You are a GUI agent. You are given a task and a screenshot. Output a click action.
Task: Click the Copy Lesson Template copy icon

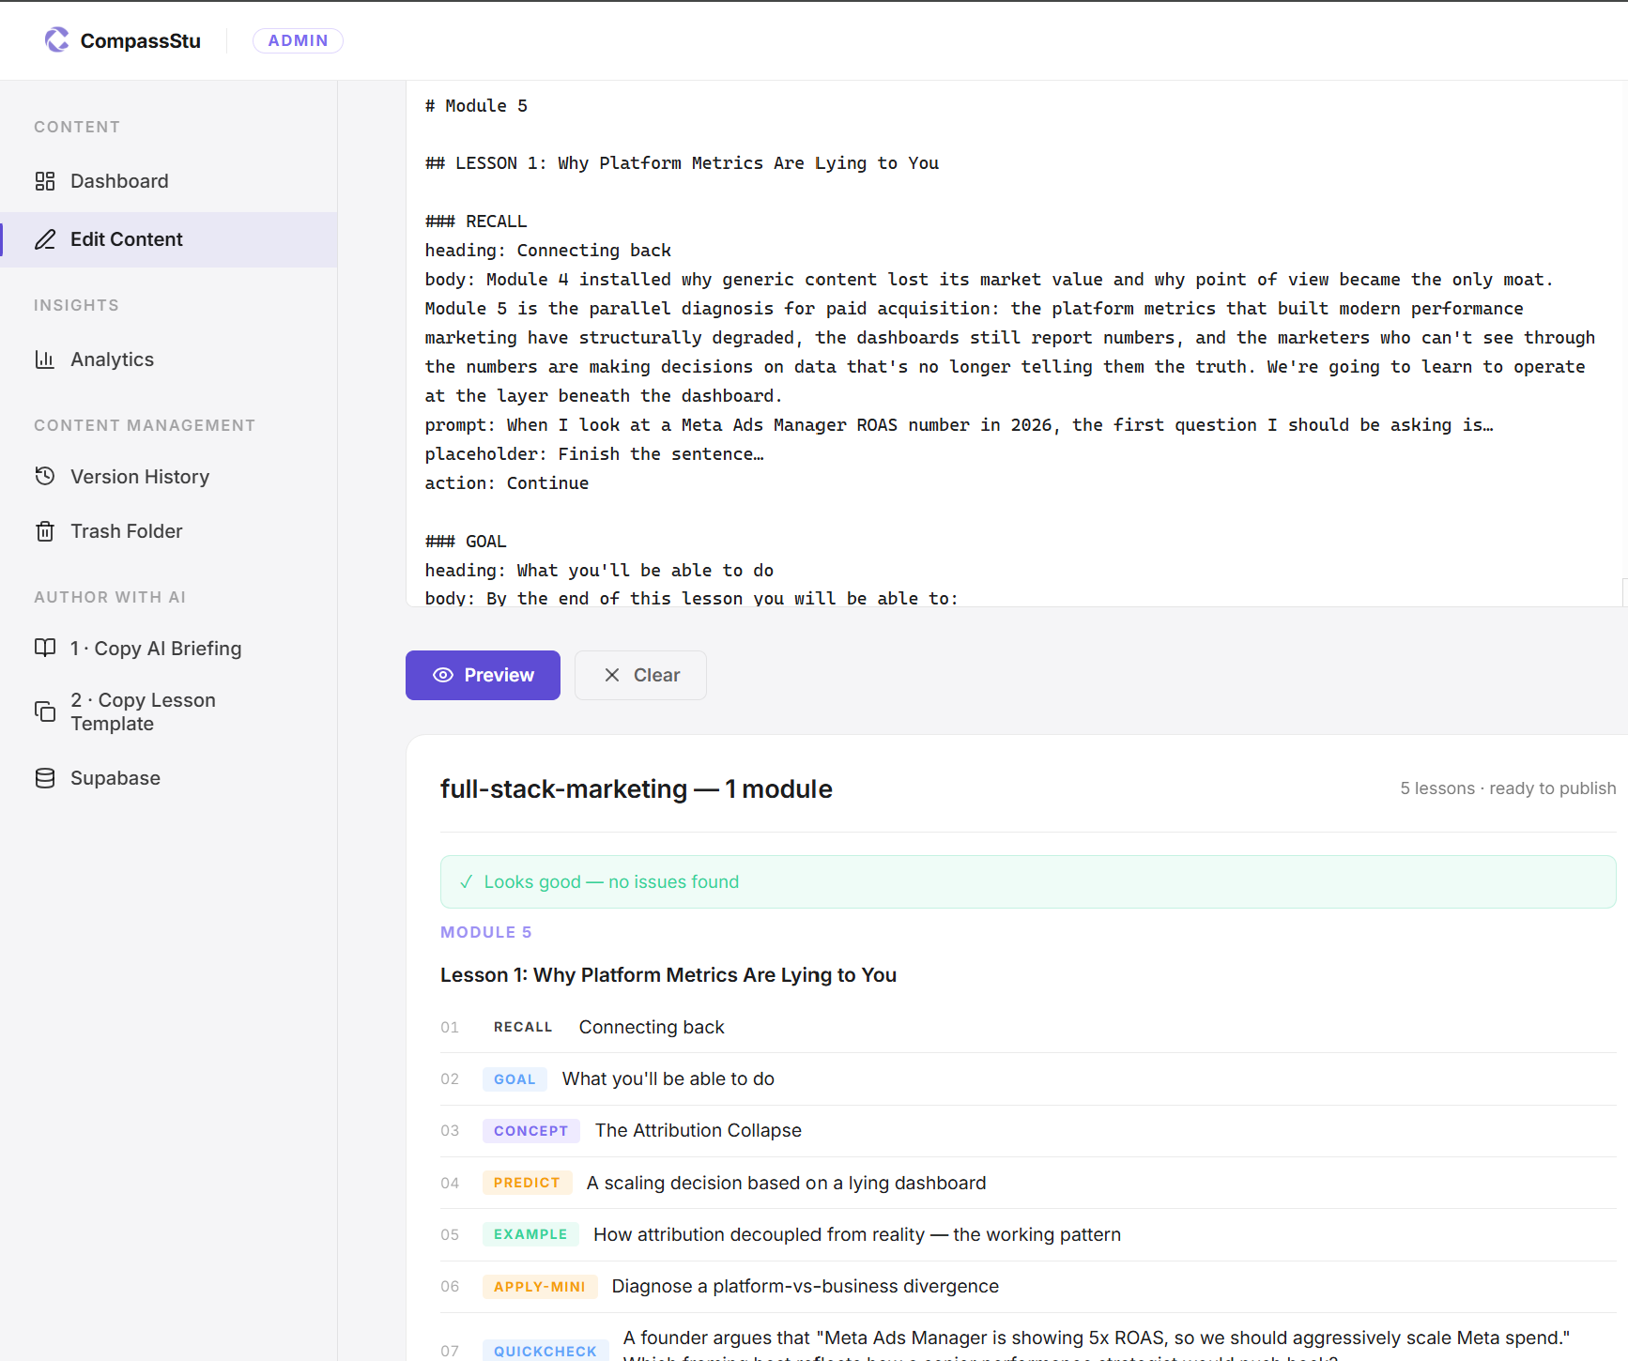click(x=45, y=711)
